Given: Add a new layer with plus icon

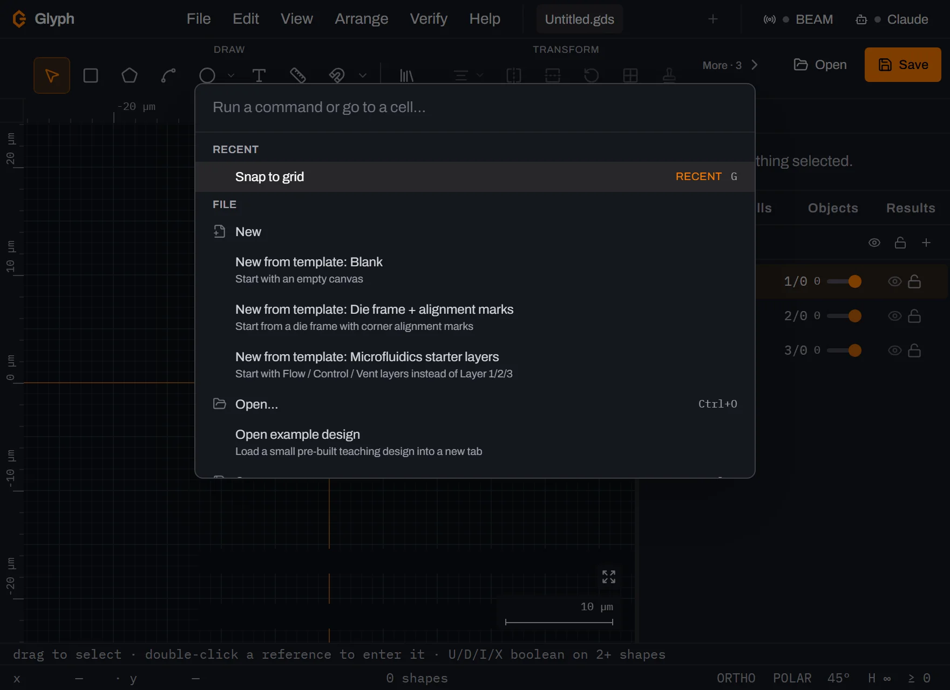Looking at the screenshot, I should point(926,243).
